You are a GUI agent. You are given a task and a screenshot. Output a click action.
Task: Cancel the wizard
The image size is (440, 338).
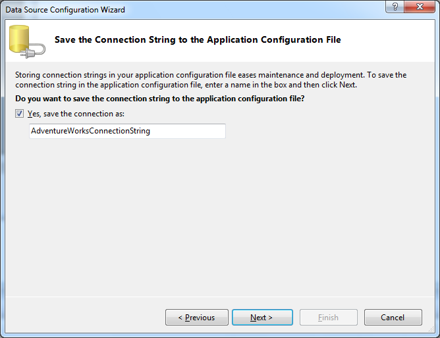pos(393,317)
